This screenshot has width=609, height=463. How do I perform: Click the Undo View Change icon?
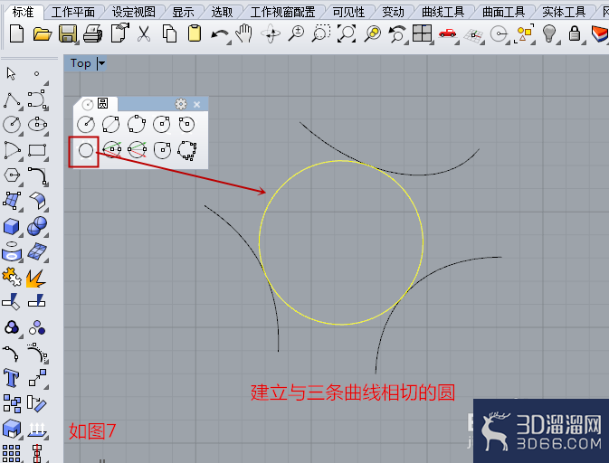[x=397, y=33]
